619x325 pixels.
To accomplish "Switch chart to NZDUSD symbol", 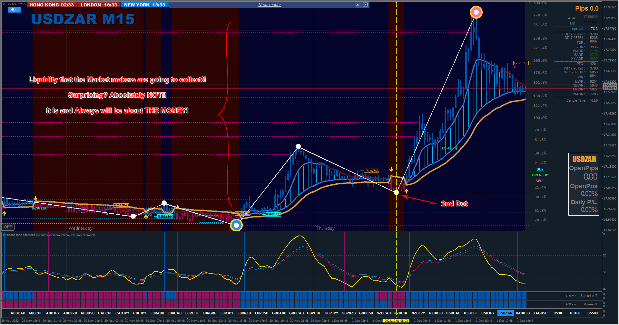I will pos(436,313).
